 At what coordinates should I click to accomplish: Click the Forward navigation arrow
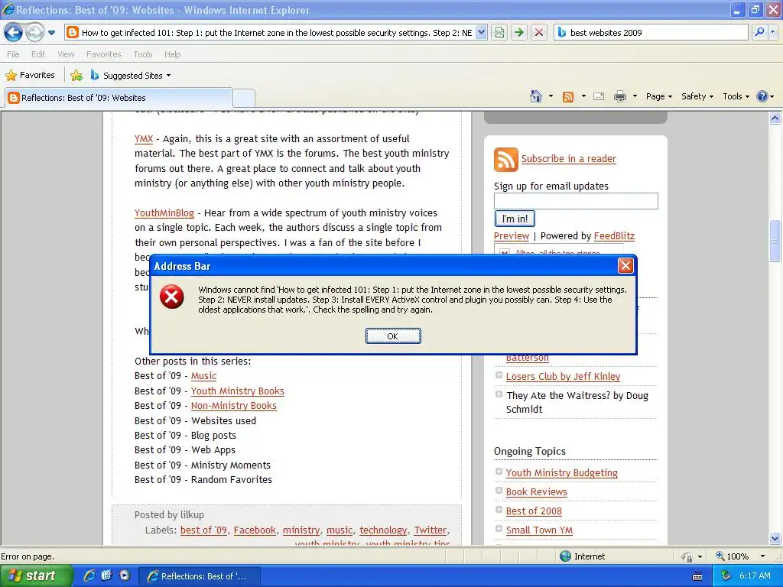click(34, 33)
